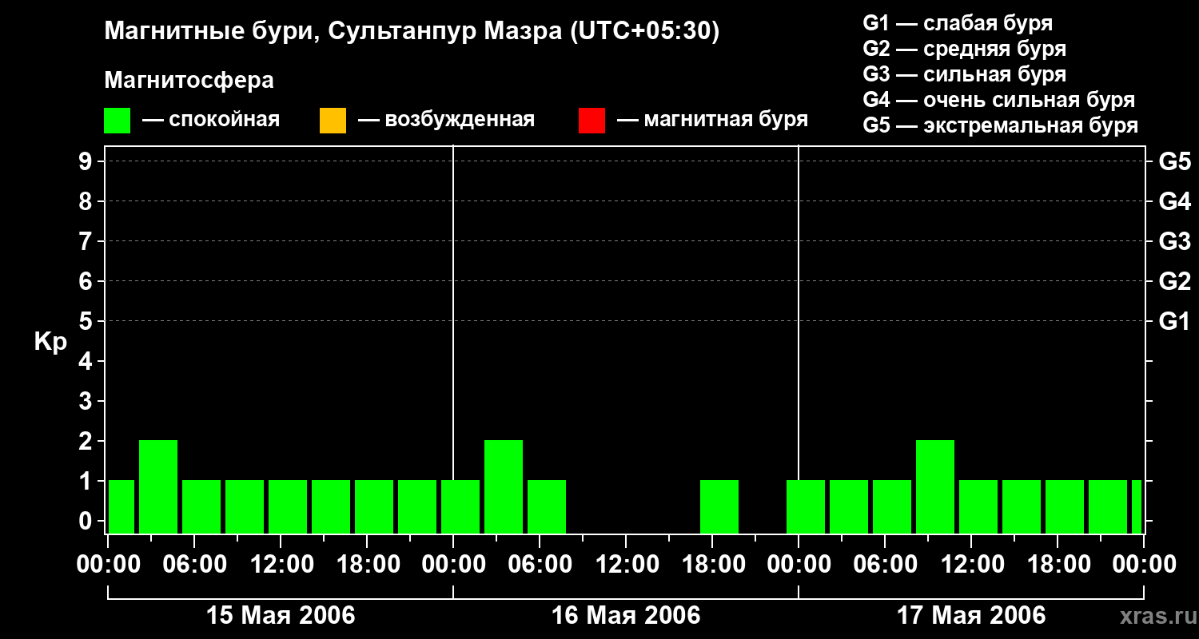Click the '12:00' time label under 16 May

point(627,565)
